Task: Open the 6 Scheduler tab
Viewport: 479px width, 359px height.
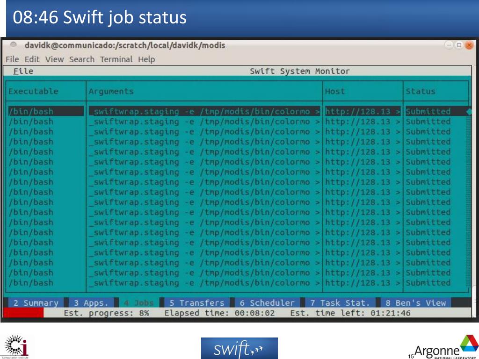Action: [x=267, y=303]
